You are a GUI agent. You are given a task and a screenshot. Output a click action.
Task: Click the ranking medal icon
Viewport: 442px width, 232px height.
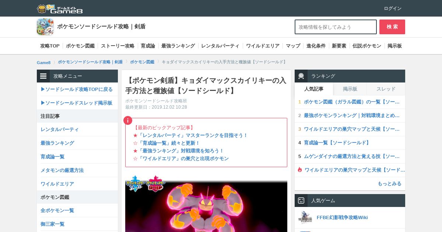click(301, 76)
